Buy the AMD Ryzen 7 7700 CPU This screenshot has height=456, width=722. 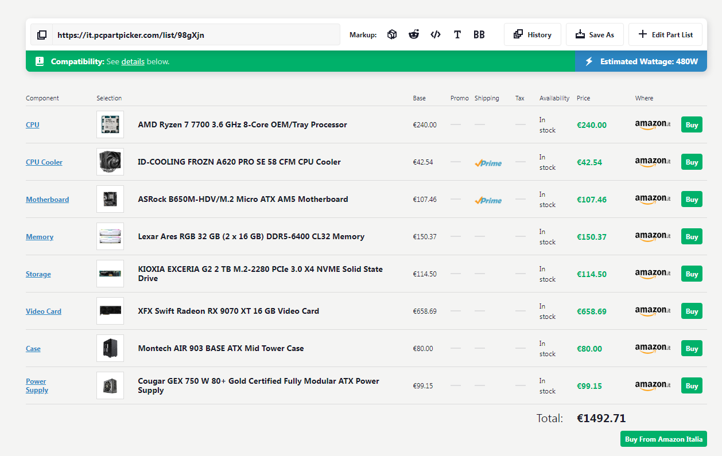pyautogui.click(x=692, y=124)
